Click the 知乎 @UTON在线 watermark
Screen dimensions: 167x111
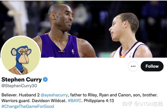143,104
